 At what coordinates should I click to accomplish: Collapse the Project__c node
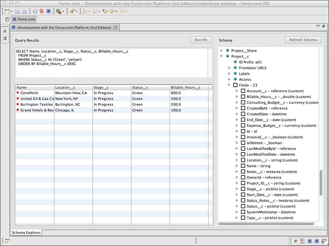[221, 56]
